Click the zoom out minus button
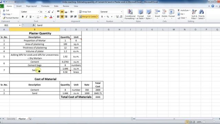This screenshot has width=220, height=124. pos(204,122)
